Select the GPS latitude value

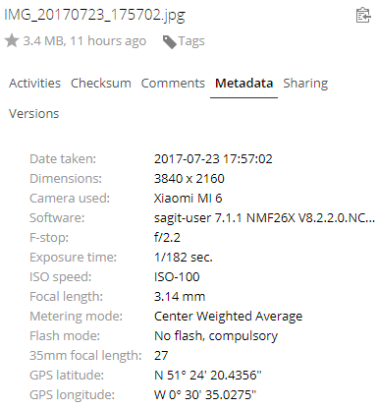208,375
